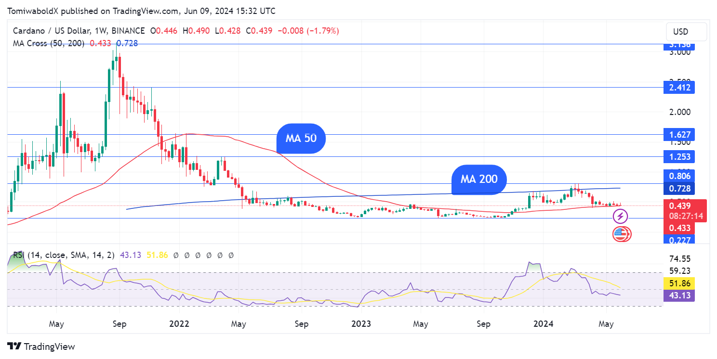Click the 74.55 RSI scale value
717x359 pixels.
pos(681,258)
